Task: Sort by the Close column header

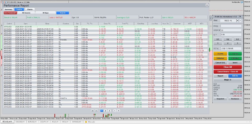Action: point(47,24)
